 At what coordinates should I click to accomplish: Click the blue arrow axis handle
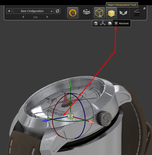(45, 121)
